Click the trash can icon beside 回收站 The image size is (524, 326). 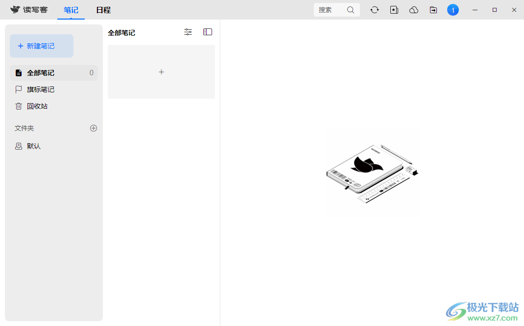click(19, 106)
